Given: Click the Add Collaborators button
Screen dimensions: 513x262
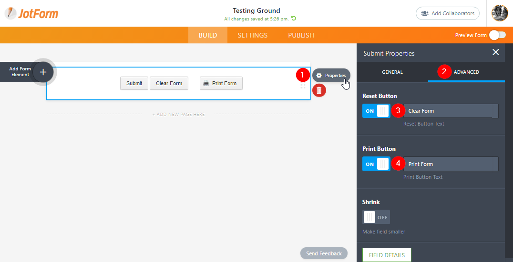Looking at the screenshot, I should coord(447,13).
